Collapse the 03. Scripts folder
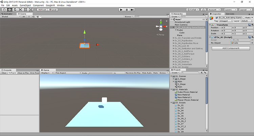 [x=171, y=103]
